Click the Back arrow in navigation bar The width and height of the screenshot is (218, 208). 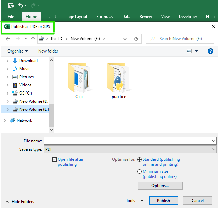point(8,39)
